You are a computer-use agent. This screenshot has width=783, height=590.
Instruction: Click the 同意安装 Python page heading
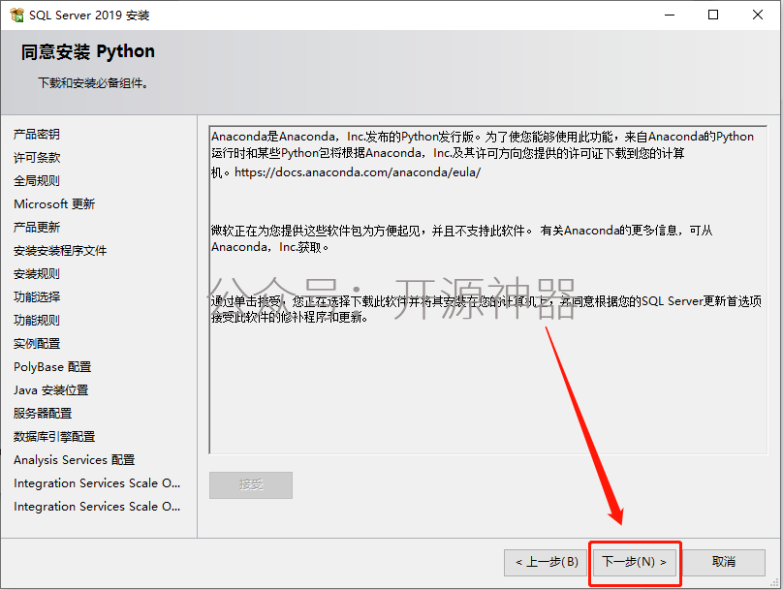pyautogui.click(x=88, y=51)
